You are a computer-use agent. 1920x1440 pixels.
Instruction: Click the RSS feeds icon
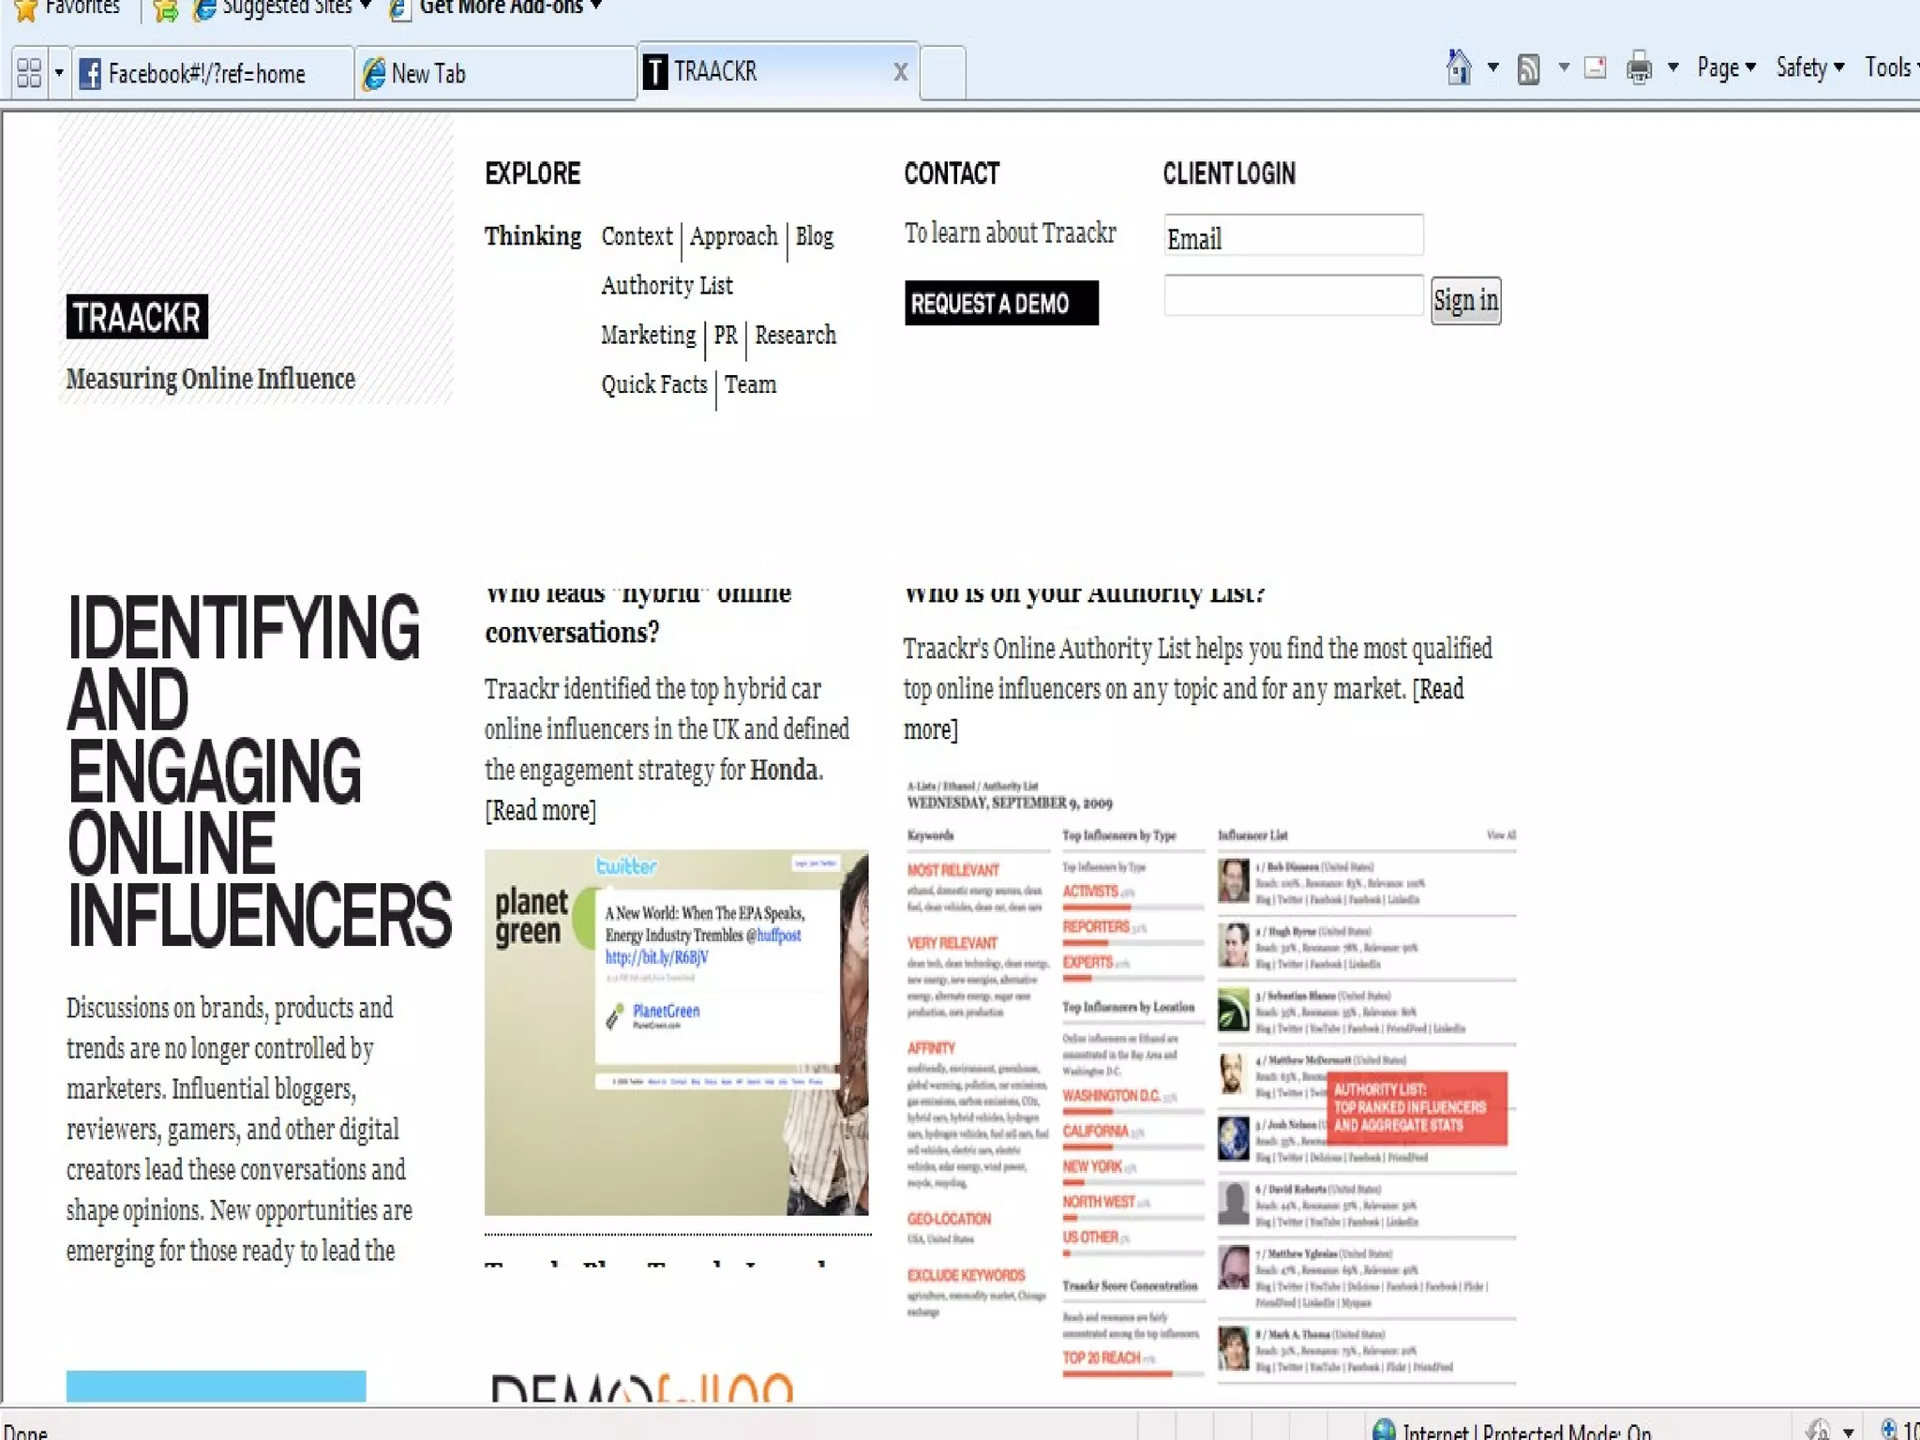click(x=1528, y=68)
